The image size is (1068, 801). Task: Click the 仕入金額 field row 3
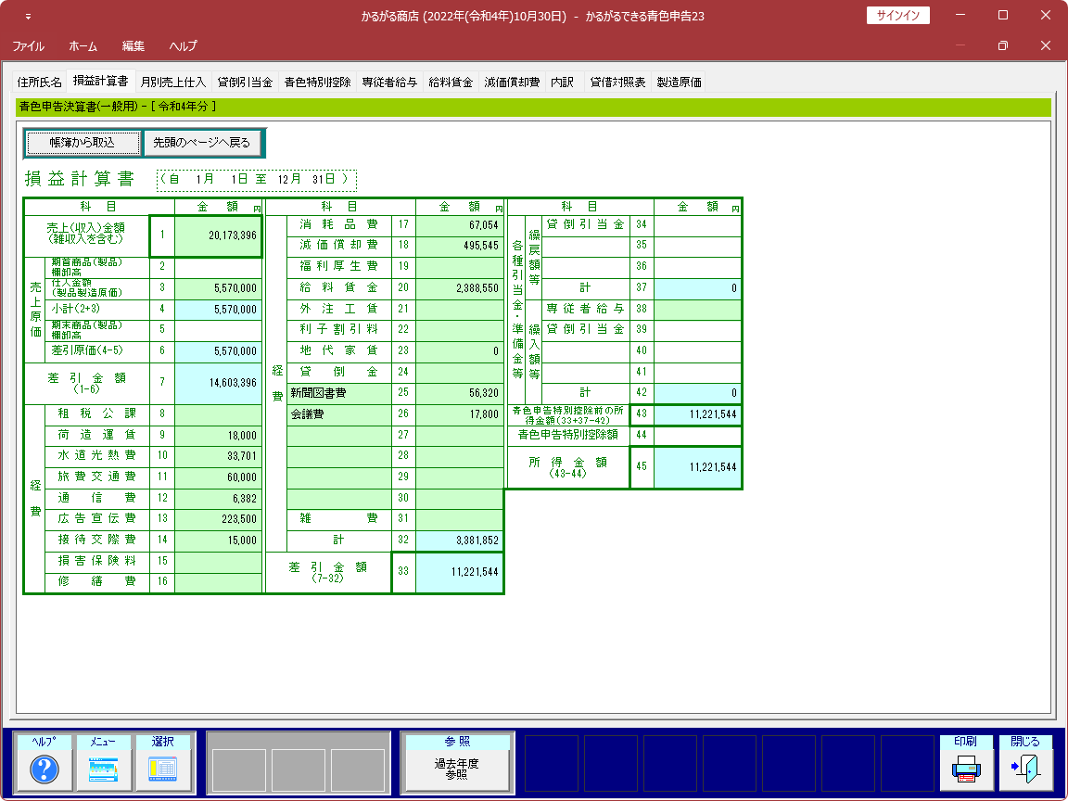click(x=219, y=288)
